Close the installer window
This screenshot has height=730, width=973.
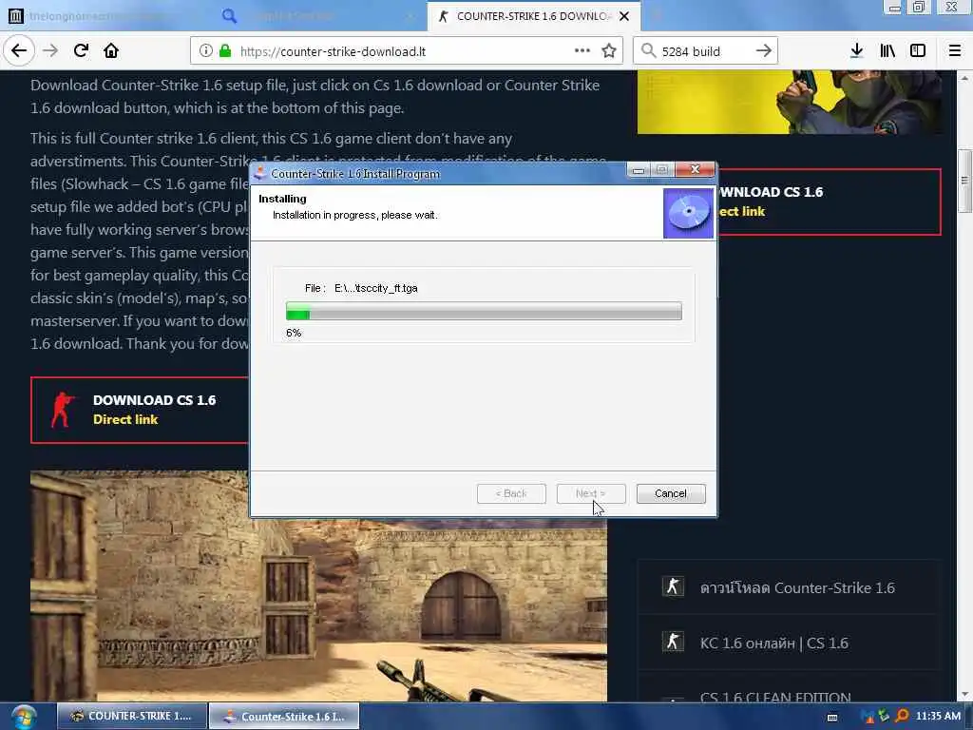[695, 169]
